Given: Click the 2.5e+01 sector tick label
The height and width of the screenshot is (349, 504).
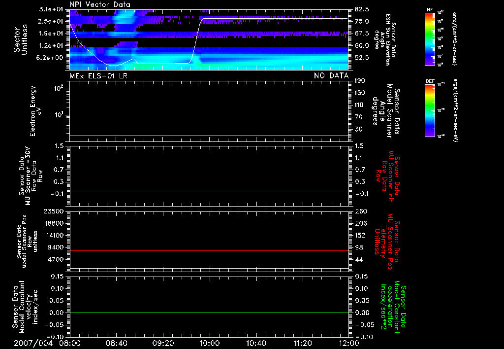Looking at the screenshot, I should tap(51, 21).
